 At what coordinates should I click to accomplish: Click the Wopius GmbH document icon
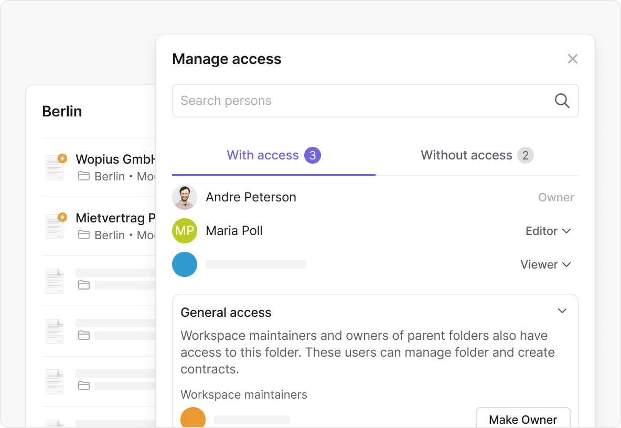pos(55,167)
